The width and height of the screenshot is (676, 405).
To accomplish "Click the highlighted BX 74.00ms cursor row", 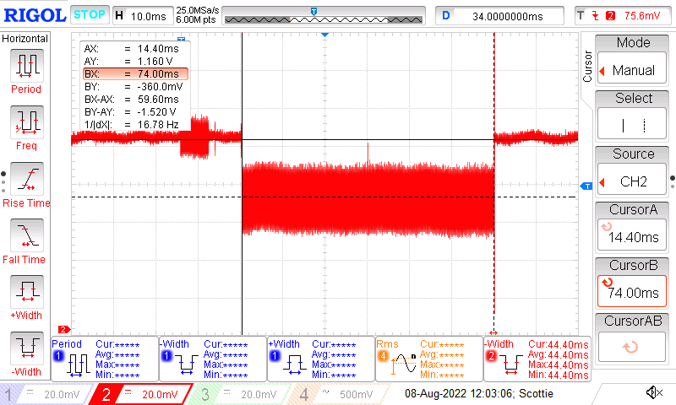I will tap(136, 74).
